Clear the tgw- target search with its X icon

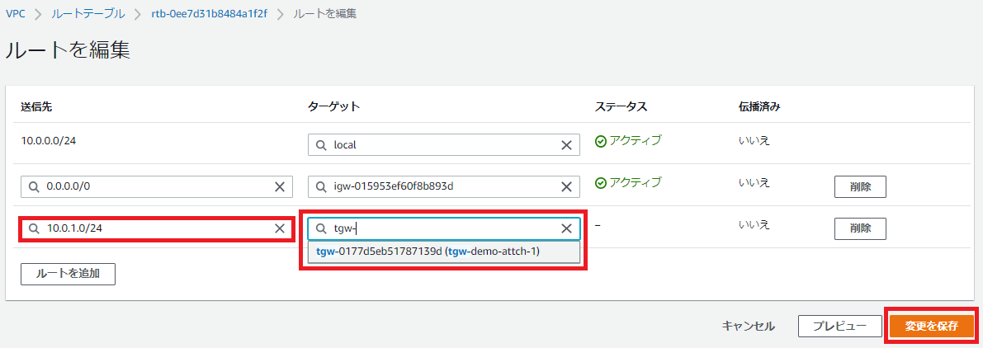point(566,228)
